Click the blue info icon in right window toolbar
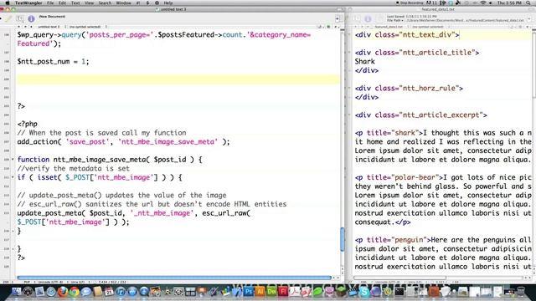 click(x=368, y=18)
